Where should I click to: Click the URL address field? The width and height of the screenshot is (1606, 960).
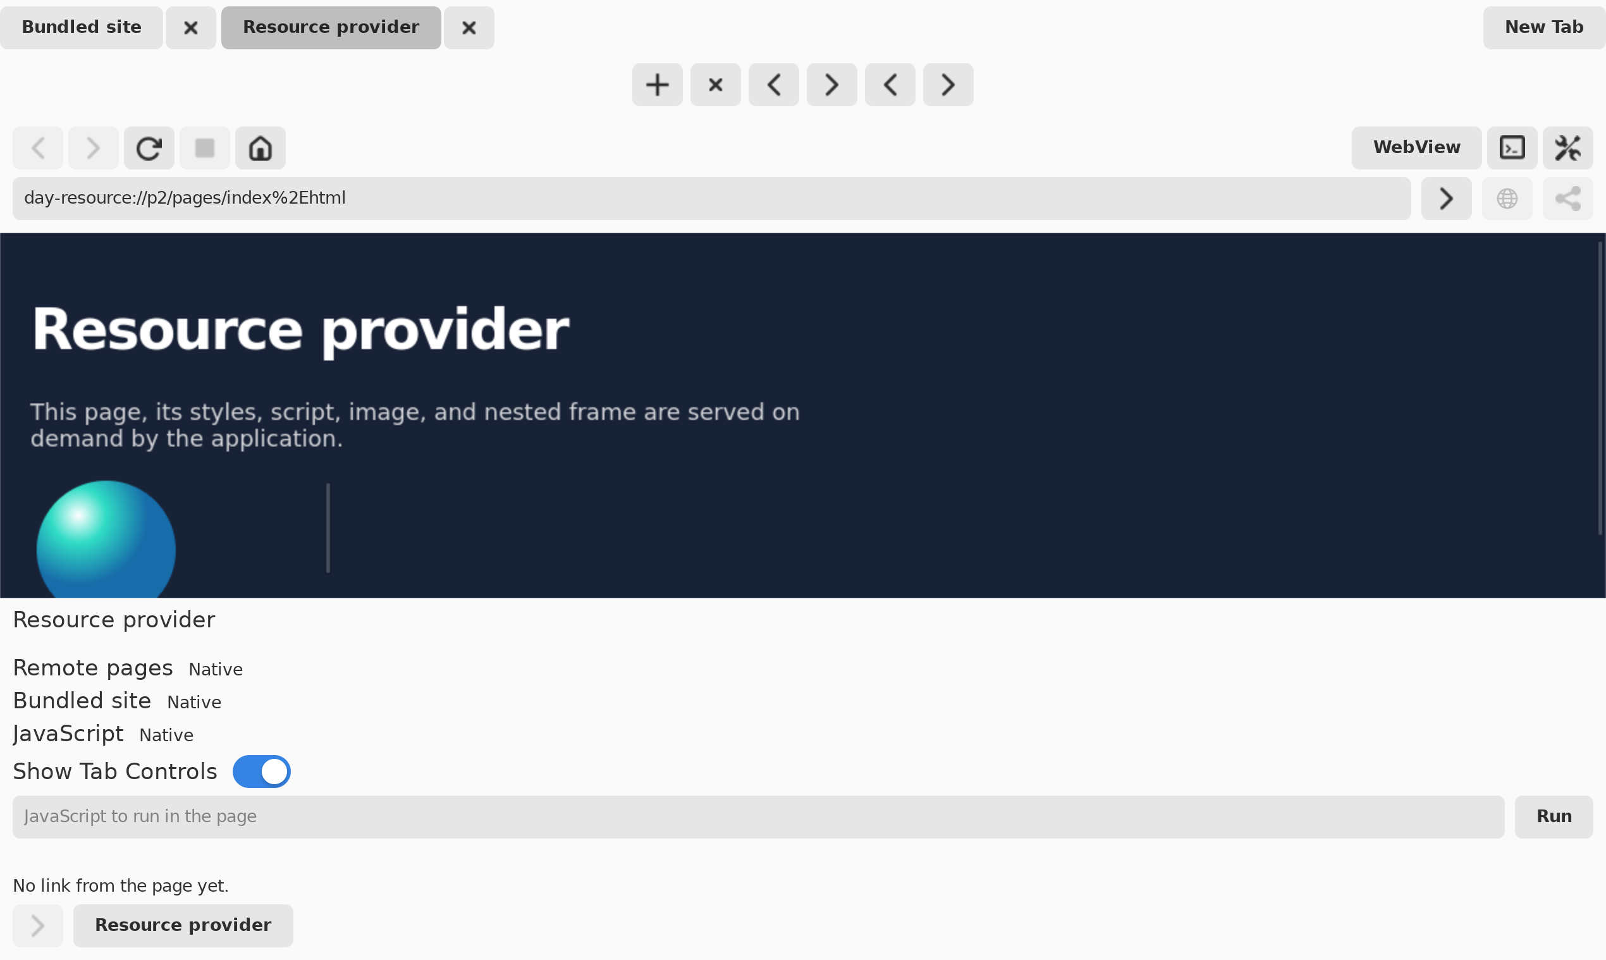pos(711,199)
